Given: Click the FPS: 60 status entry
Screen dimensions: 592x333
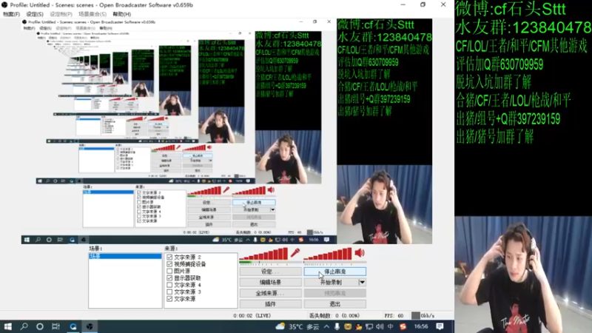Looking at the screenshot, I should [x=394, y=316].
